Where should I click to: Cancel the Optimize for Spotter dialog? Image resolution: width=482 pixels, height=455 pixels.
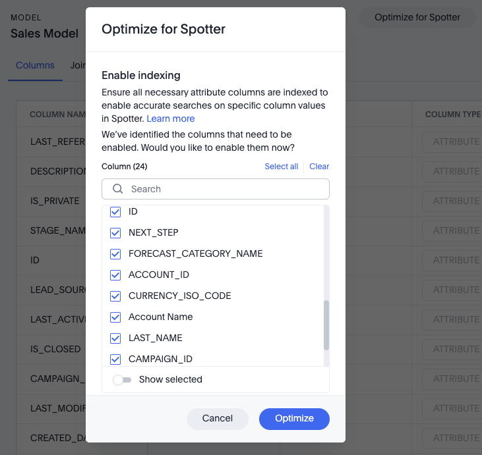[x=218, y=418]
